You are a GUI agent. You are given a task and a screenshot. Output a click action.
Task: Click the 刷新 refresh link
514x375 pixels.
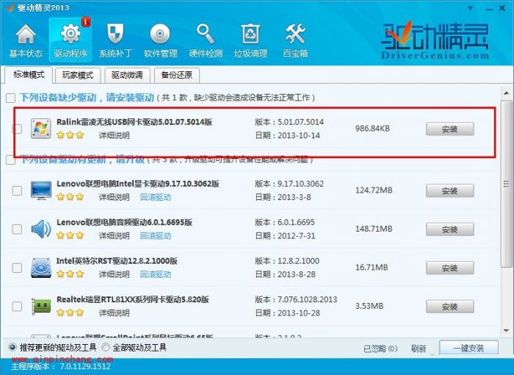419,349
